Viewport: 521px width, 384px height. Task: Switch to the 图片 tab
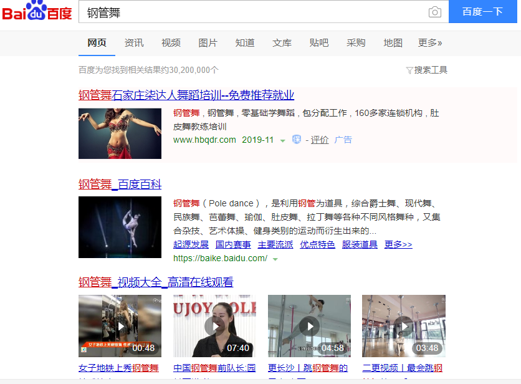pos(208,43)
